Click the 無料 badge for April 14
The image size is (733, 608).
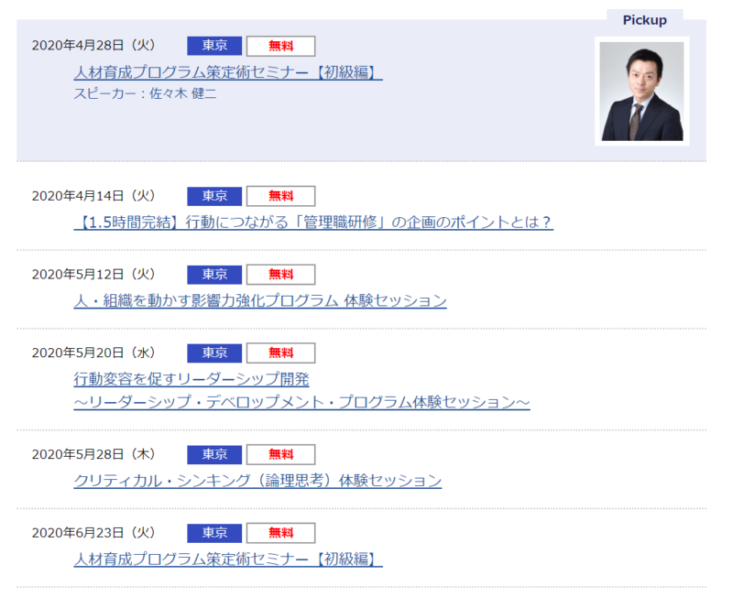(281, 196)
